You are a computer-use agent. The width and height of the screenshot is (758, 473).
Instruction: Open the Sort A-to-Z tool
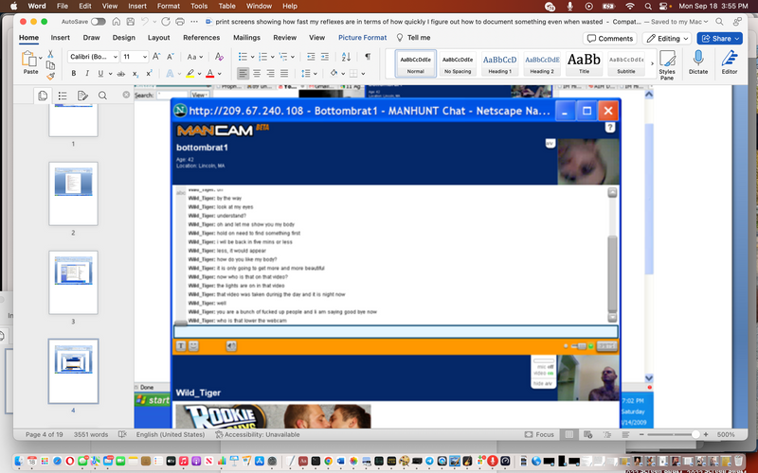346,57
